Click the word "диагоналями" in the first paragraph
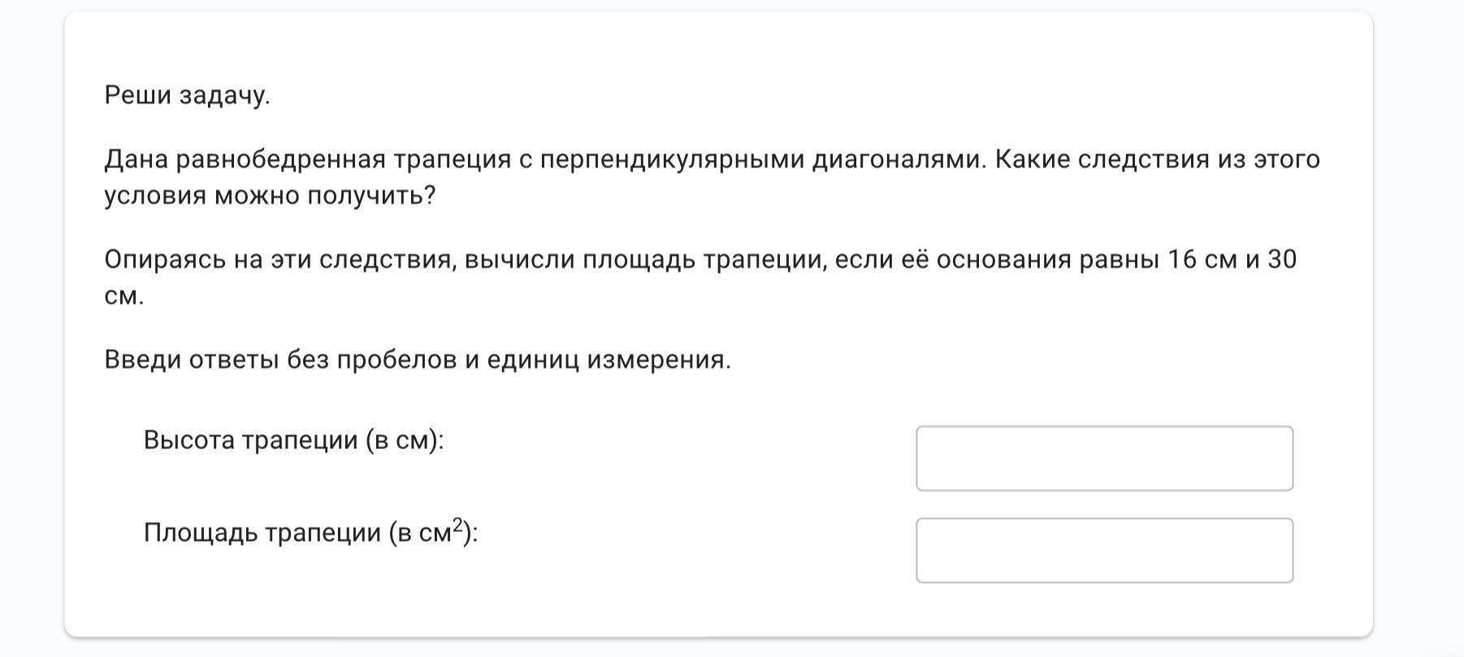Viewport: 1464px width, 657px height. point(899,159)
